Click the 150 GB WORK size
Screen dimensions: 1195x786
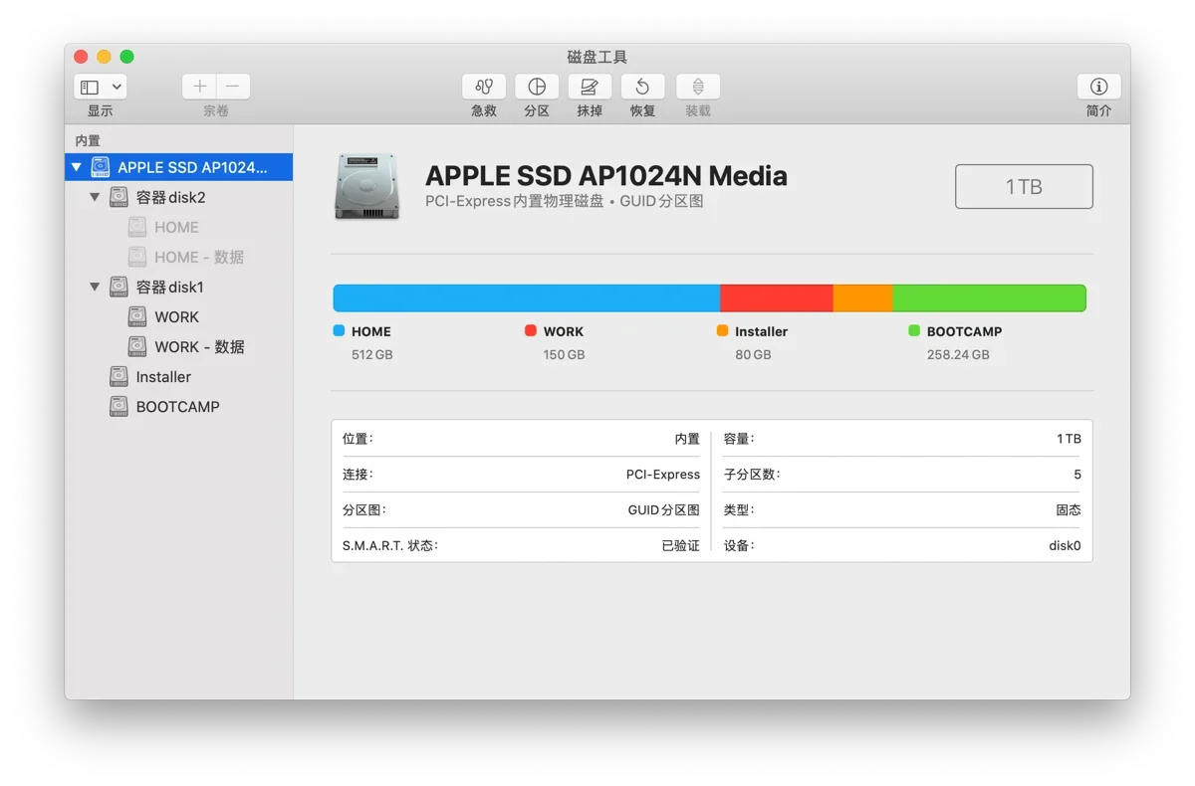(564, 354)
